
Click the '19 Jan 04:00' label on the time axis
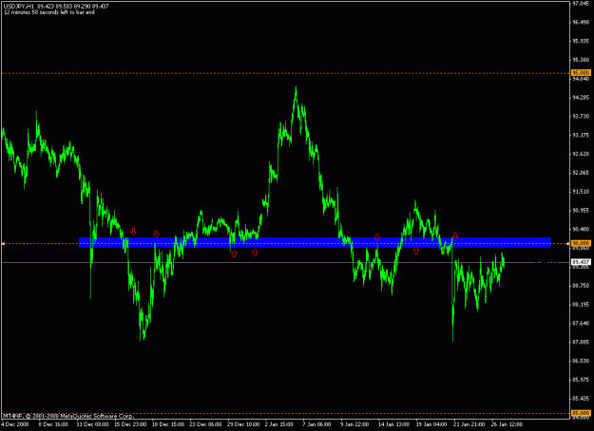click(x=431, y=424)
